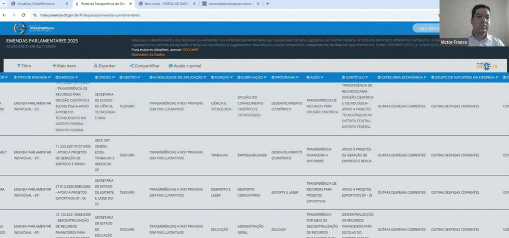The image size is (509, 238).
Task: Open the Portal COVID-19 logo link
Action: (x=486, y=65)
